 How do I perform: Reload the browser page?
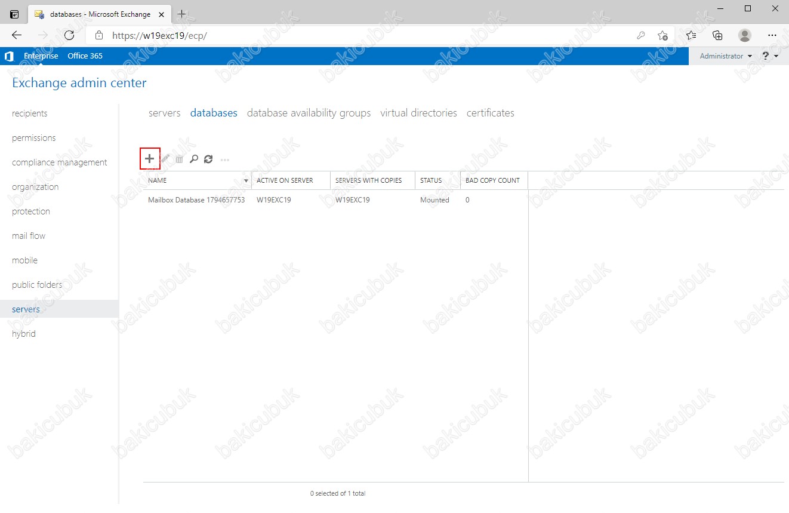69,35
